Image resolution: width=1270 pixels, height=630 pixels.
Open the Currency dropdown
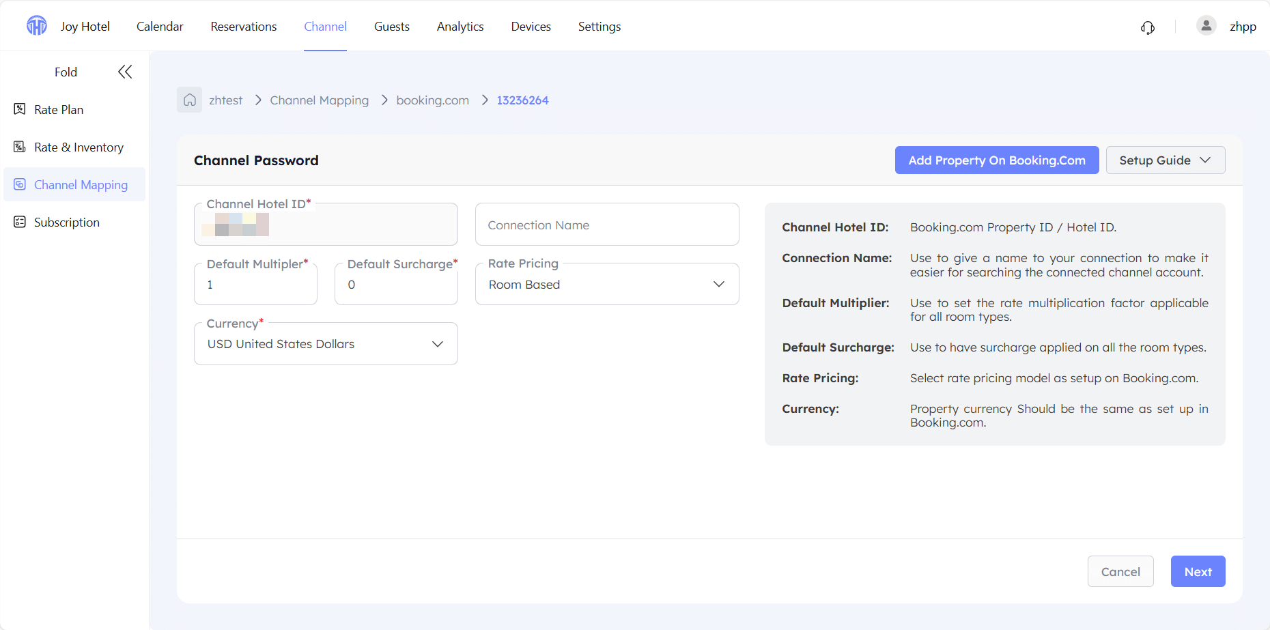326,344
